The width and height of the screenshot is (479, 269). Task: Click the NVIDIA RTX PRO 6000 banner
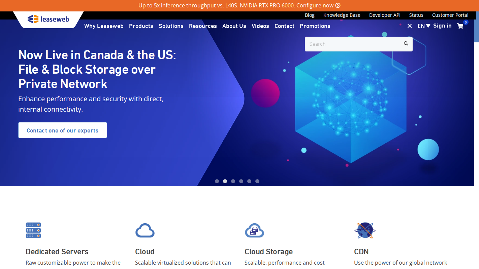coord(239,6)
